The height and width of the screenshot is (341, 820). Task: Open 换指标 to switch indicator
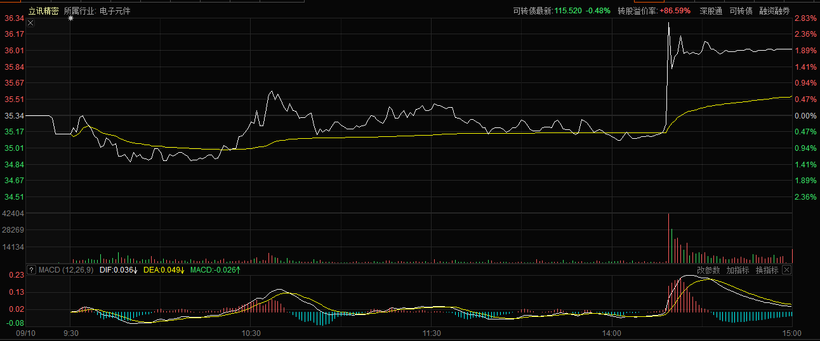point(767,270)
